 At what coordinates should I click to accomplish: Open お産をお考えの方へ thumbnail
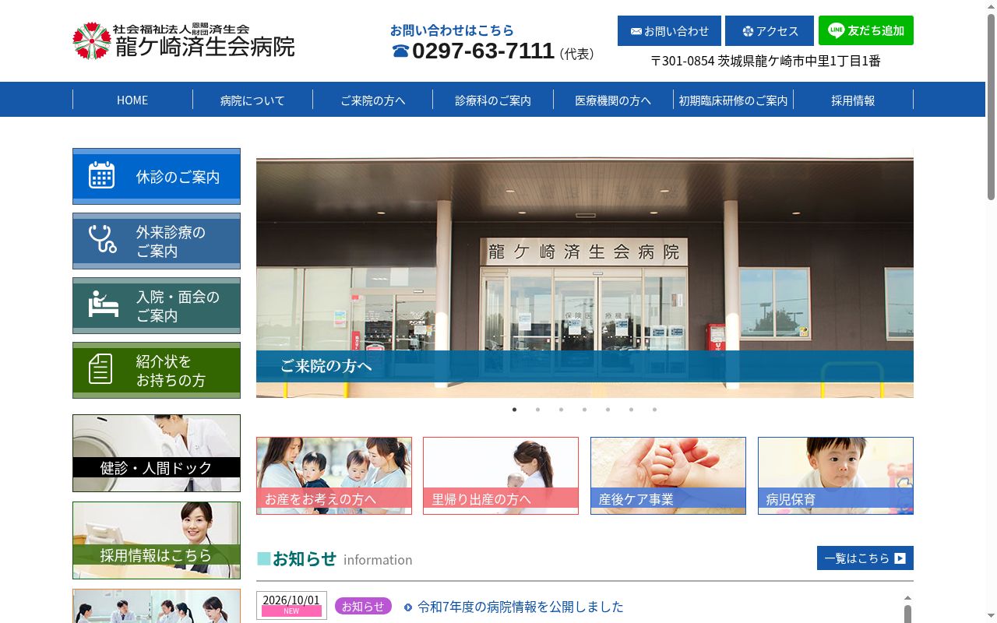(334, 476)
